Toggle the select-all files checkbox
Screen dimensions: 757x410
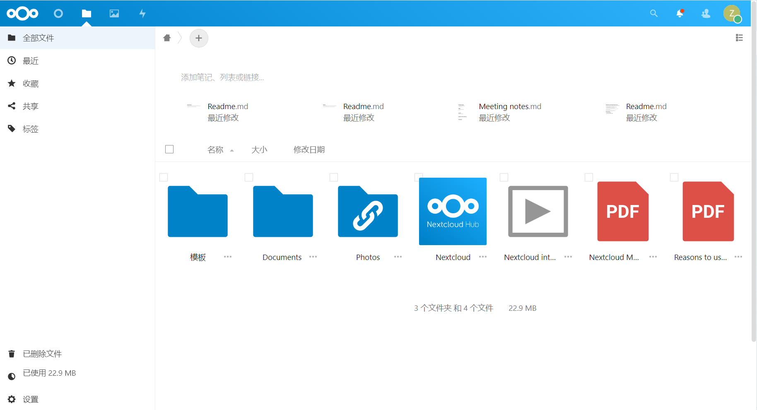click(x=169, y=149)
